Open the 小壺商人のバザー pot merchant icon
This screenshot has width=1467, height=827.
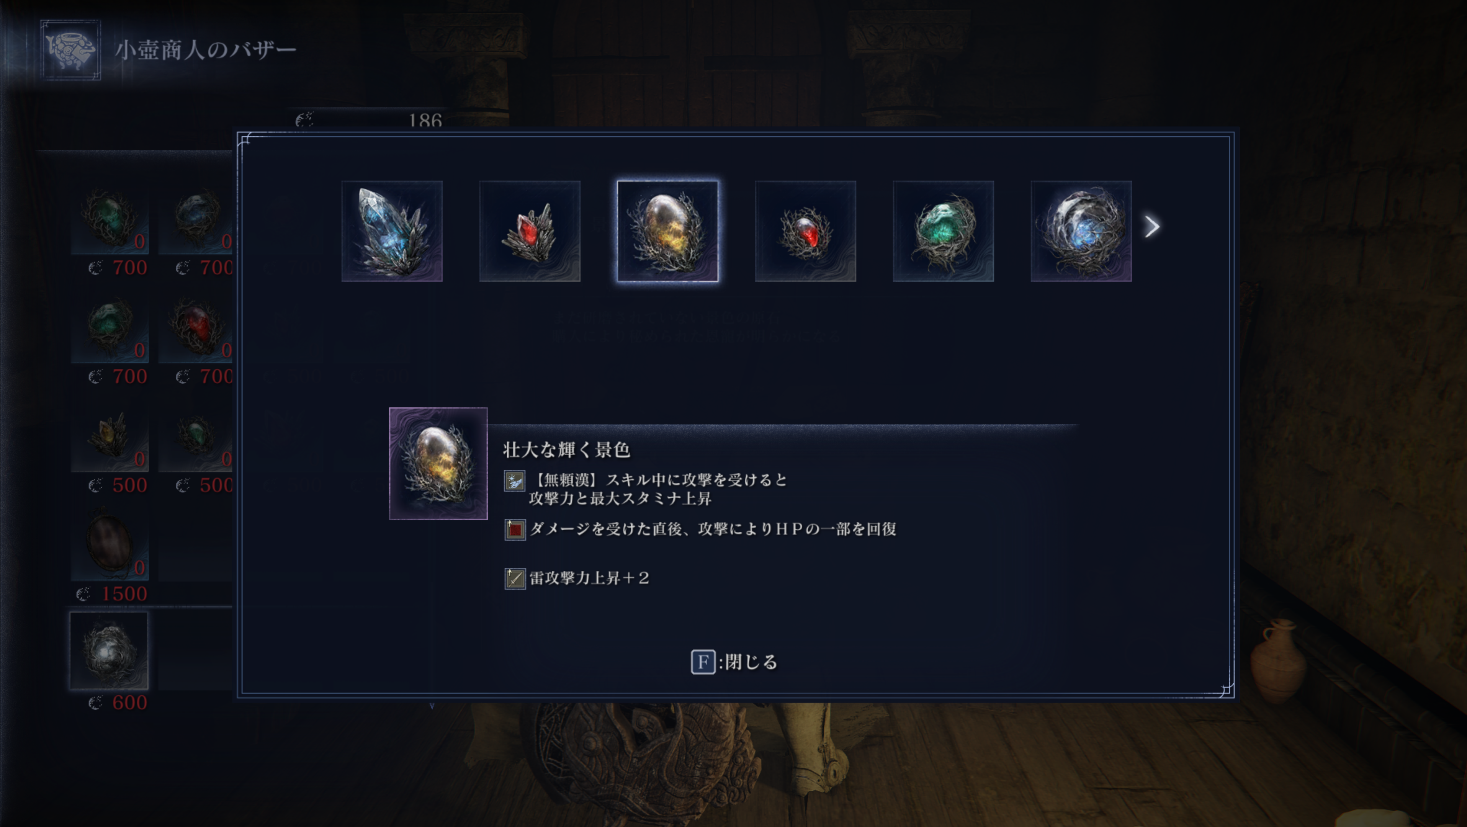click(x=70, y=50)
